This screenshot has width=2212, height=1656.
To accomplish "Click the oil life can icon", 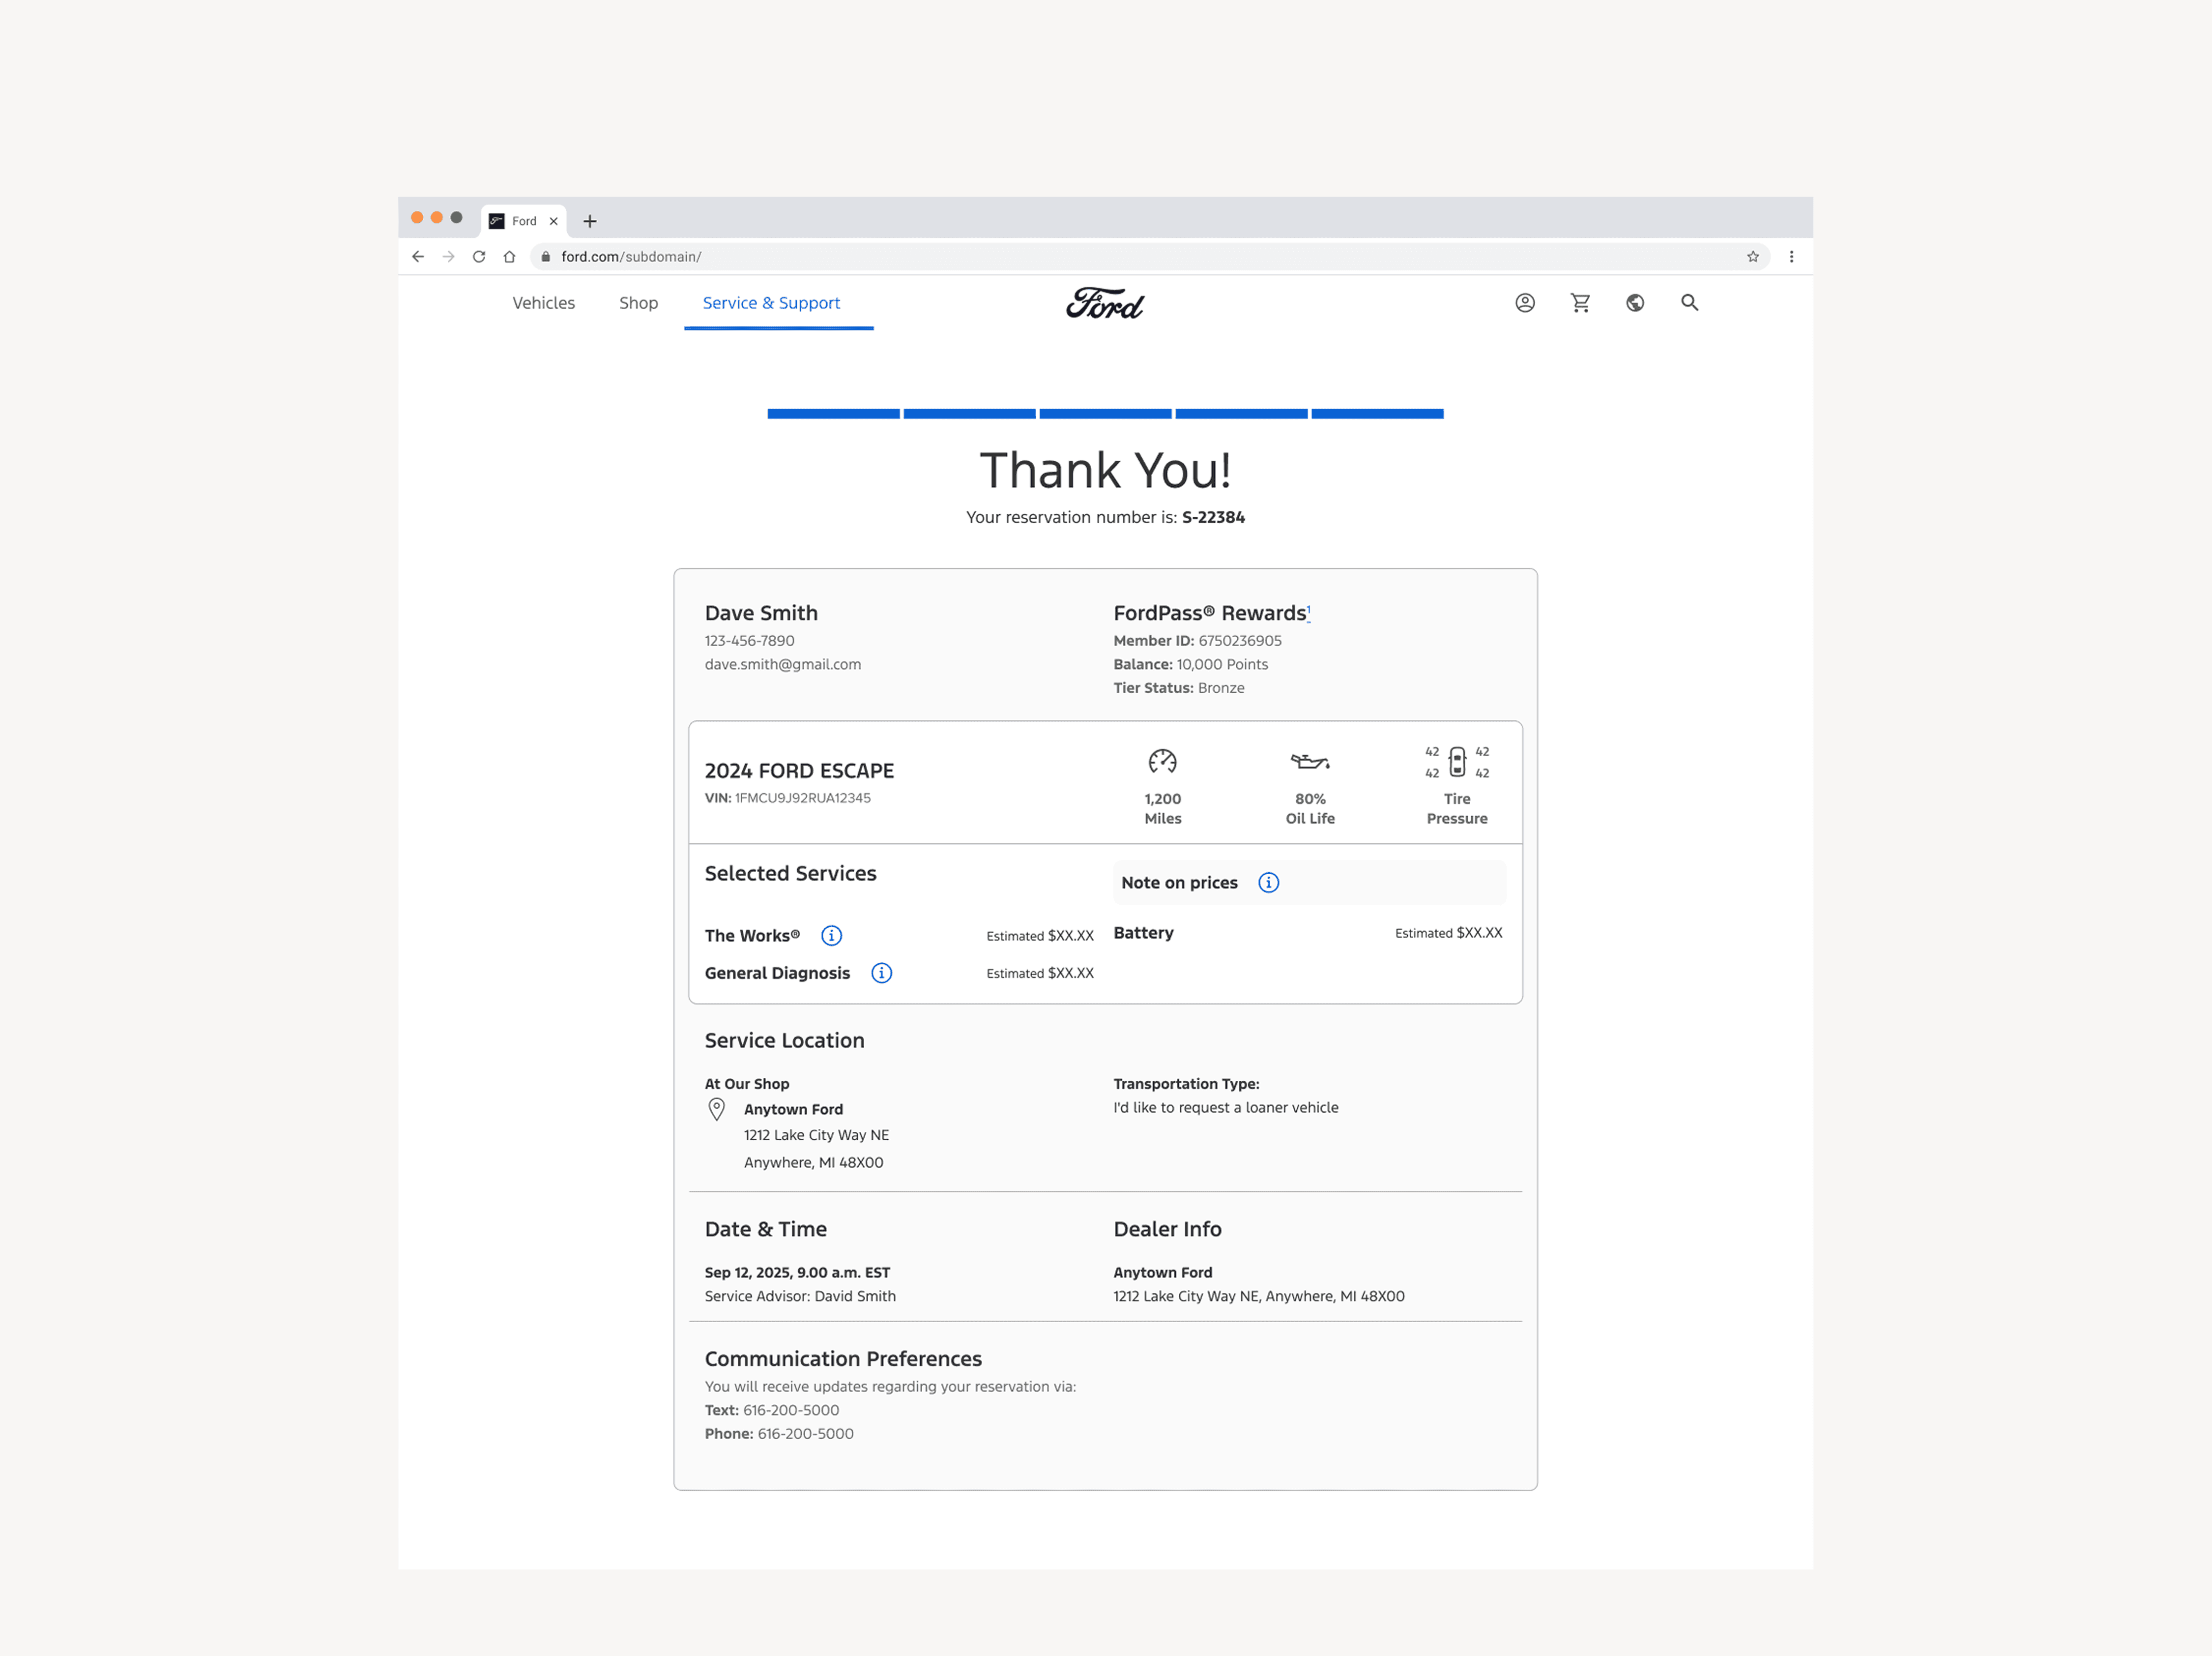I will click(1310, 762).
